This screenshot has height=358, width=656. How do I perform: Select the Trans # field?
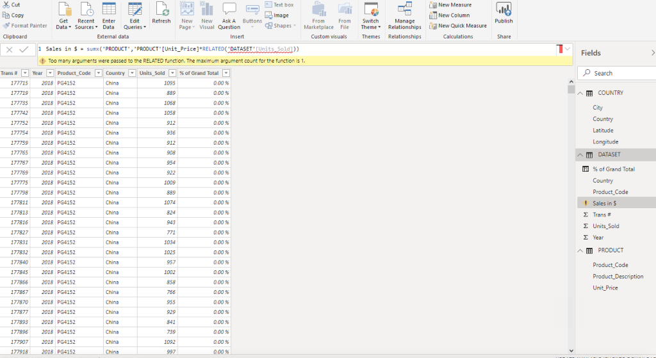click(602, 215)
